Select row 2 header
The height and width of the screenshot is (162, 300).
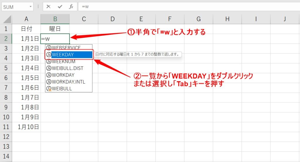(x=6, y=39)
